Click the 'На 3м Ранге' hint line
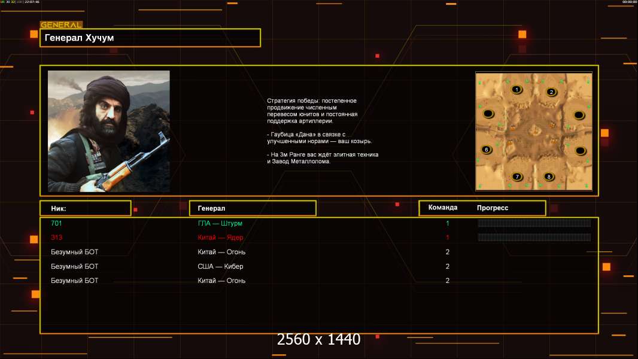The width and height of the screenshot is (638, 359). (323, 158)
